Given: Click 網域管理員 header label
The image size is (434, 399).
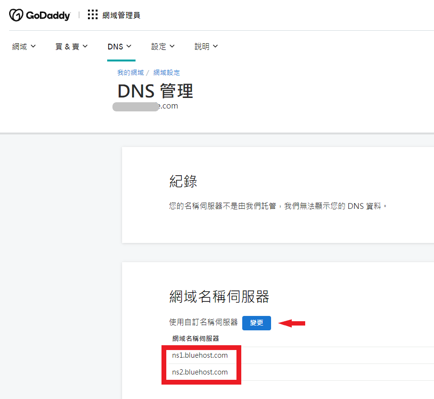Looking at the screenshot, I should (x=121, y=15).
